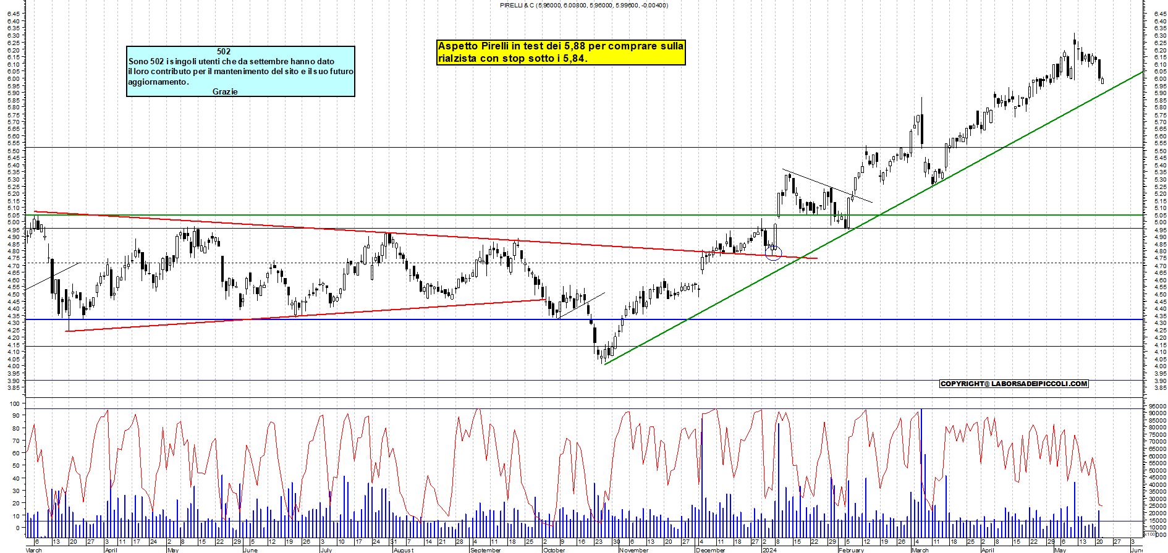Click the 'rialzista con stop sotto i 5,84' line

coord(512,59)
